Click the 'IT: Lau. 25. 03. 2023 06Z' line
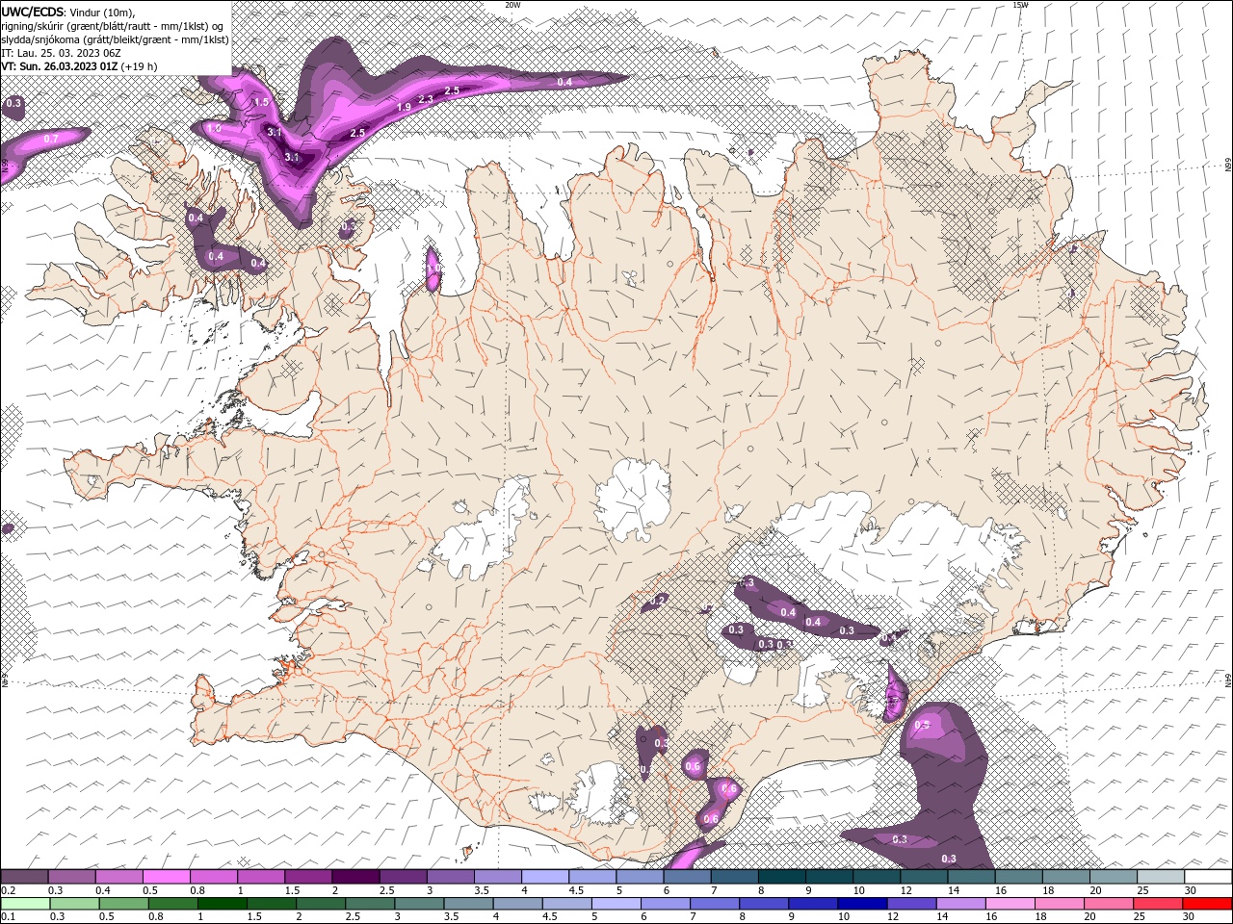The width and height of the screenshot is (1233, 924). pos(61,52)
